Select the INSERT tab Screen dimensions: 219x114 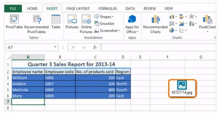point(52,9)
